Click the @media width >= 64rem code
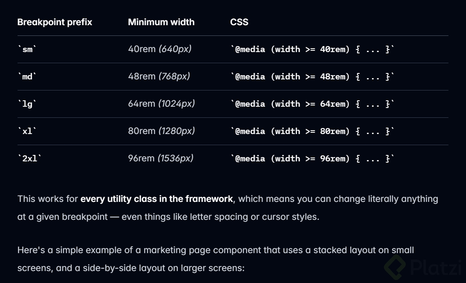The width and height of the screenshot is (466, 283). tap(312, 104)
